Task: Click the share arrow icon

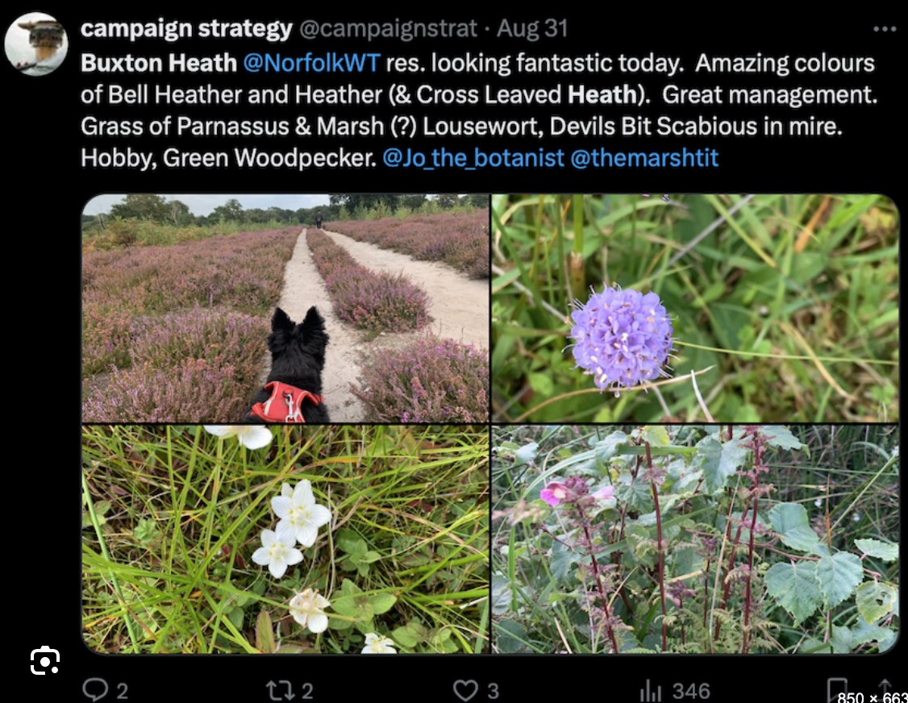Action: [885, 687]
